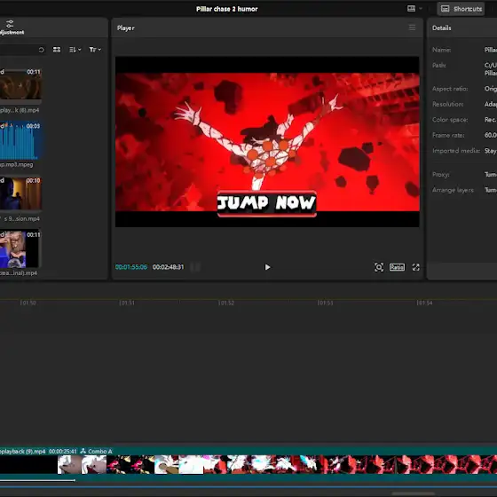
Task: Click the s 9...sion.mp4 file name
Action: pos(21,218)
